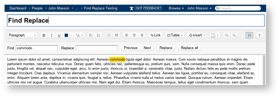Open John Masson breadcrumb link
The image size is (279, 98).
click(59, 8)
